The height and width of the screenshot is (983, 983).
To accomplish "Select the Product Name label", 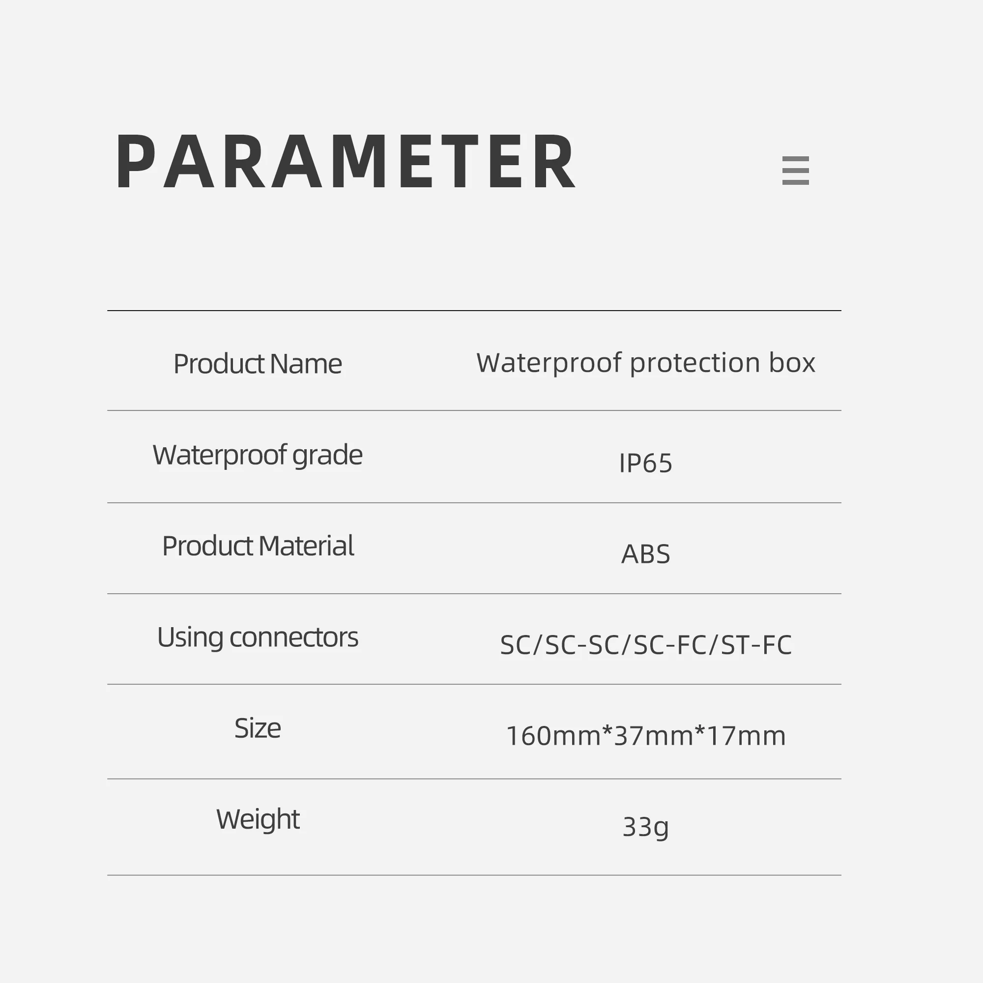I will pos(258,364).
